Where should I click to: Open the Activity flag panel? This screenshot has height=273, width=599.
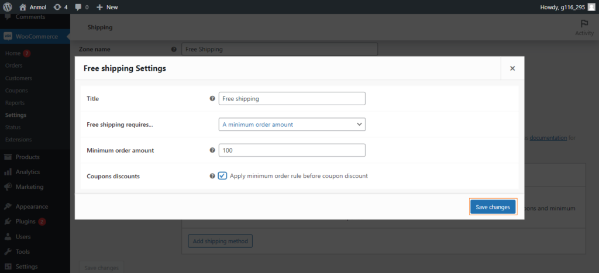[584, 28]
